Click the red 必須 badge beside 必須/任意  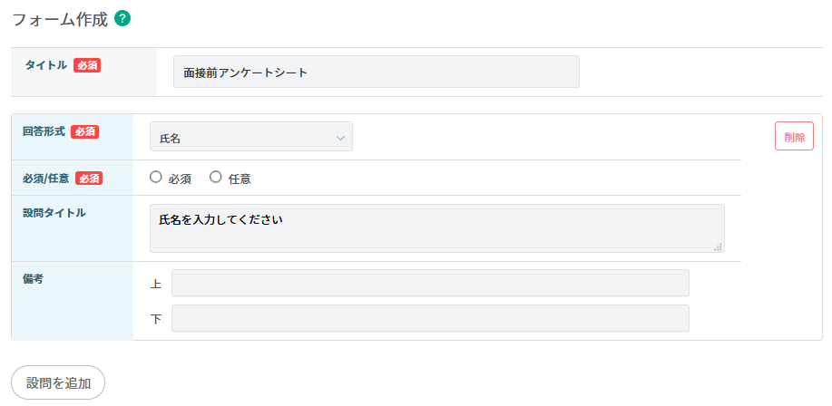pos(89,178)
